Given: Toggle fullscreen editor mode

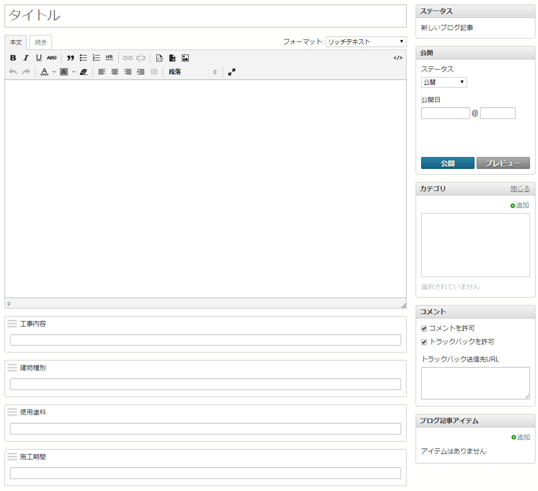Looking at the screenshot, I should pyautogui.click(x=232, y=72).
